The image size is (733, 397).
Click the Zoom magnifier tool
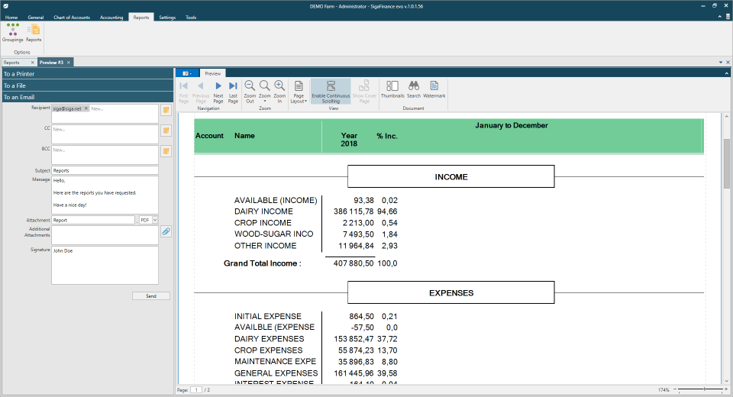pyautogui.click(x=265, y=92)
